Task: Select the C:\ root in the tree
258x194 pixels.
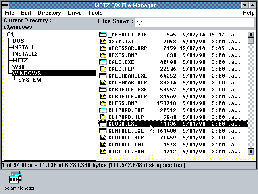Action: pyautogui.click(x=10, y=34)
